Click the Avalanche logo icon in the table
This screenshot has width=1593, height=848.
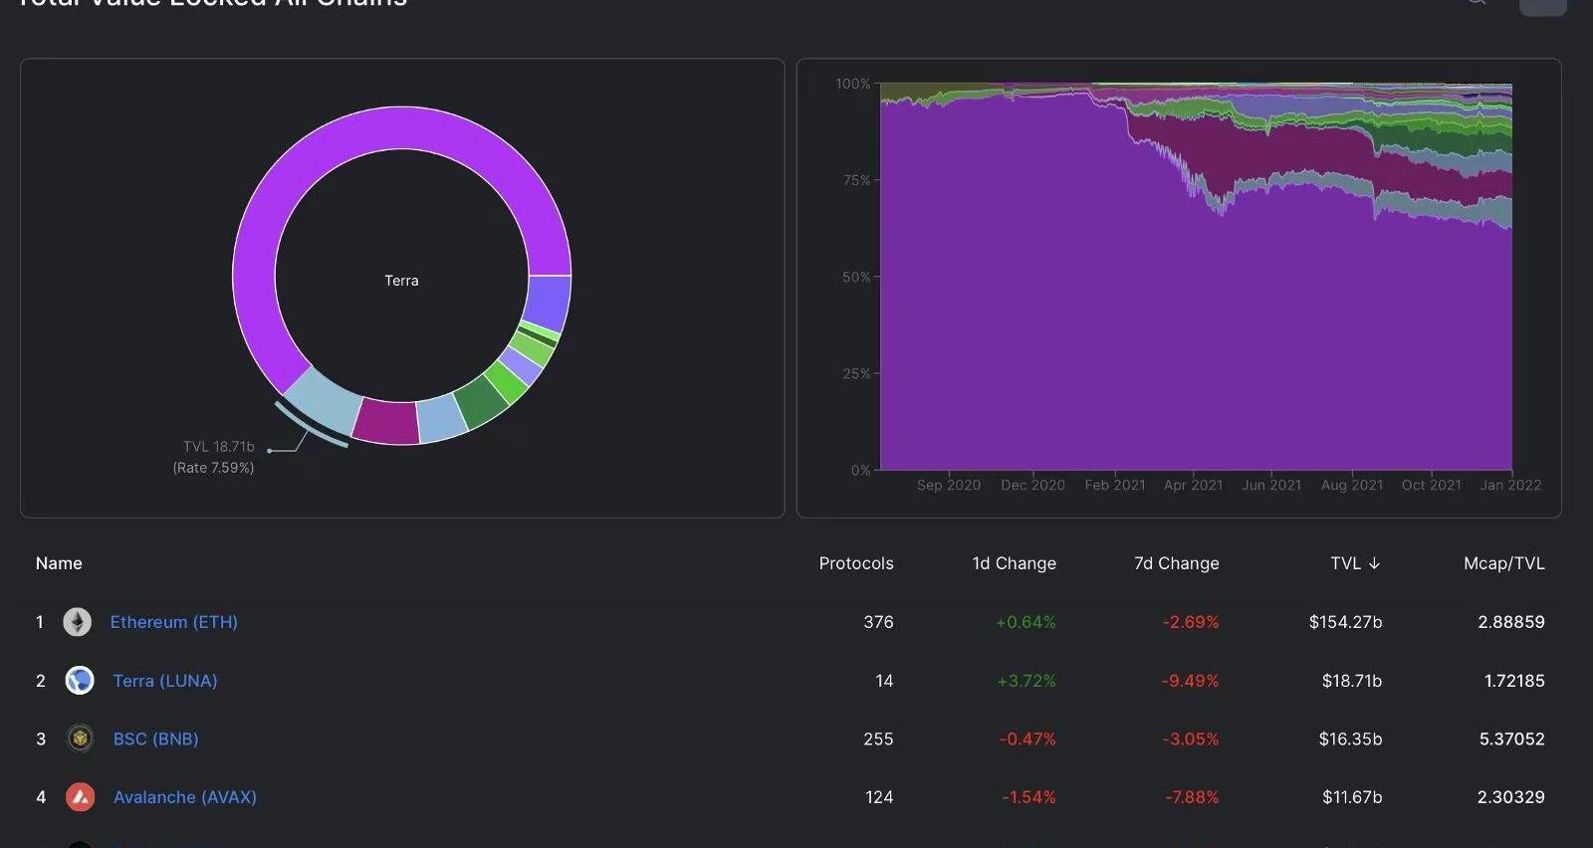click(x=80, y=797)
